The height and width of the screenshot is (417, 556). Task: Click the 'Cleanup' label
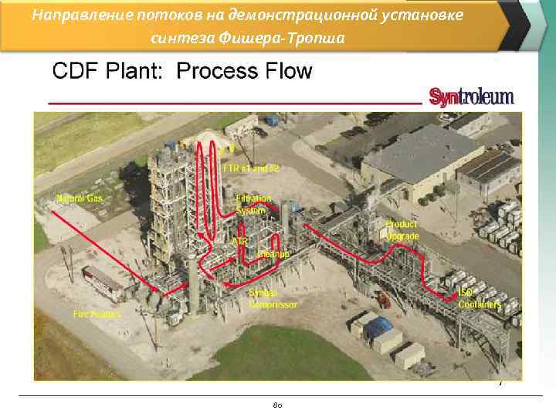[273, 254]
